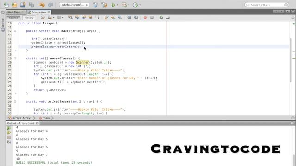Click highlighted Scanner word on line 20
Viewport: 296px width, 166px height.
82,62
